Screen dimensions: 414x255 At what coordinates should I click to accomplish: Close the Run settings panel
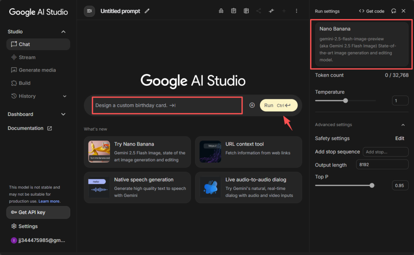(403, 11)
